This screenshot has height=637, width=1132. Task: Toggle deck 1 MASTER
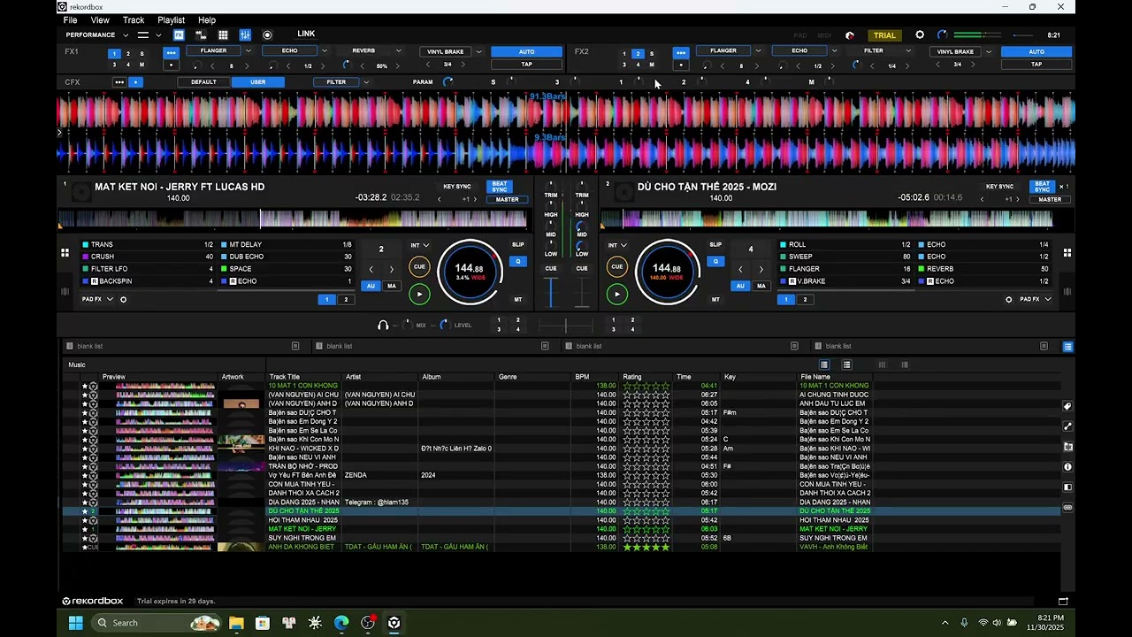(x=507, y=200)
